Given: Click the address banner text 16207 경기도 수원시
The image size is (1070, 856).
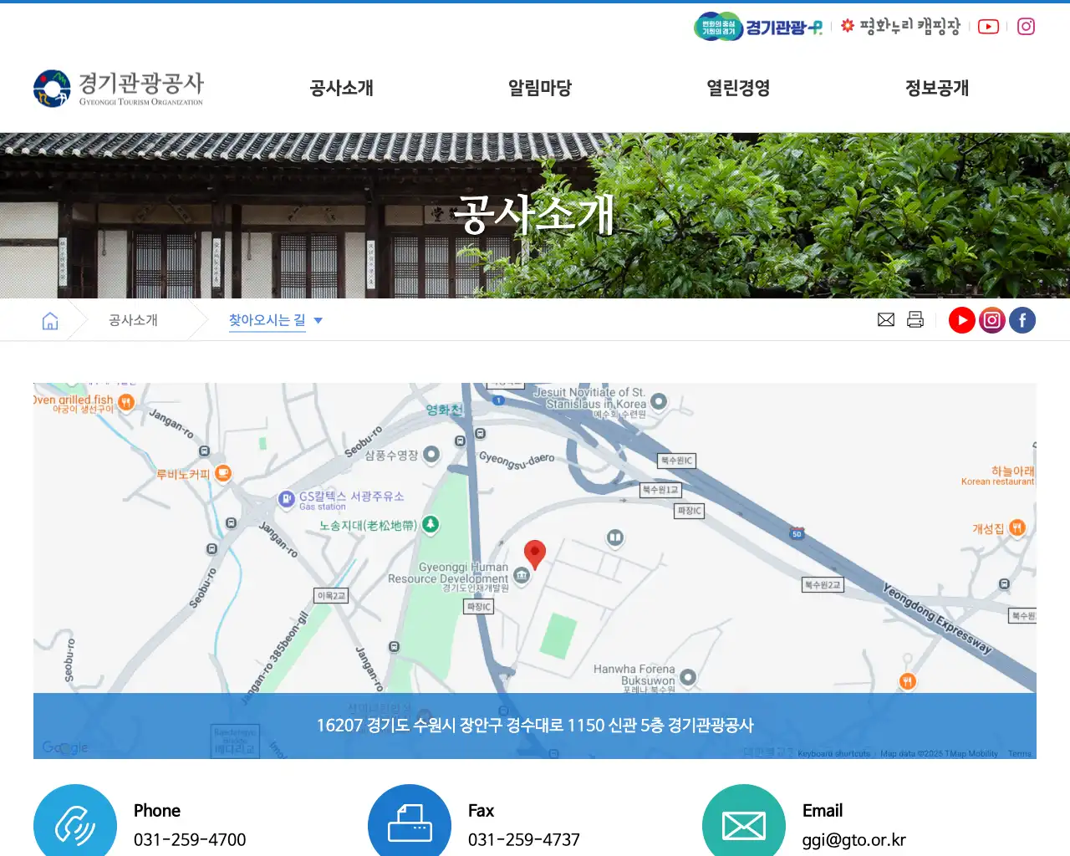Looking at the screenshot, I should click(x=535, y=726).
